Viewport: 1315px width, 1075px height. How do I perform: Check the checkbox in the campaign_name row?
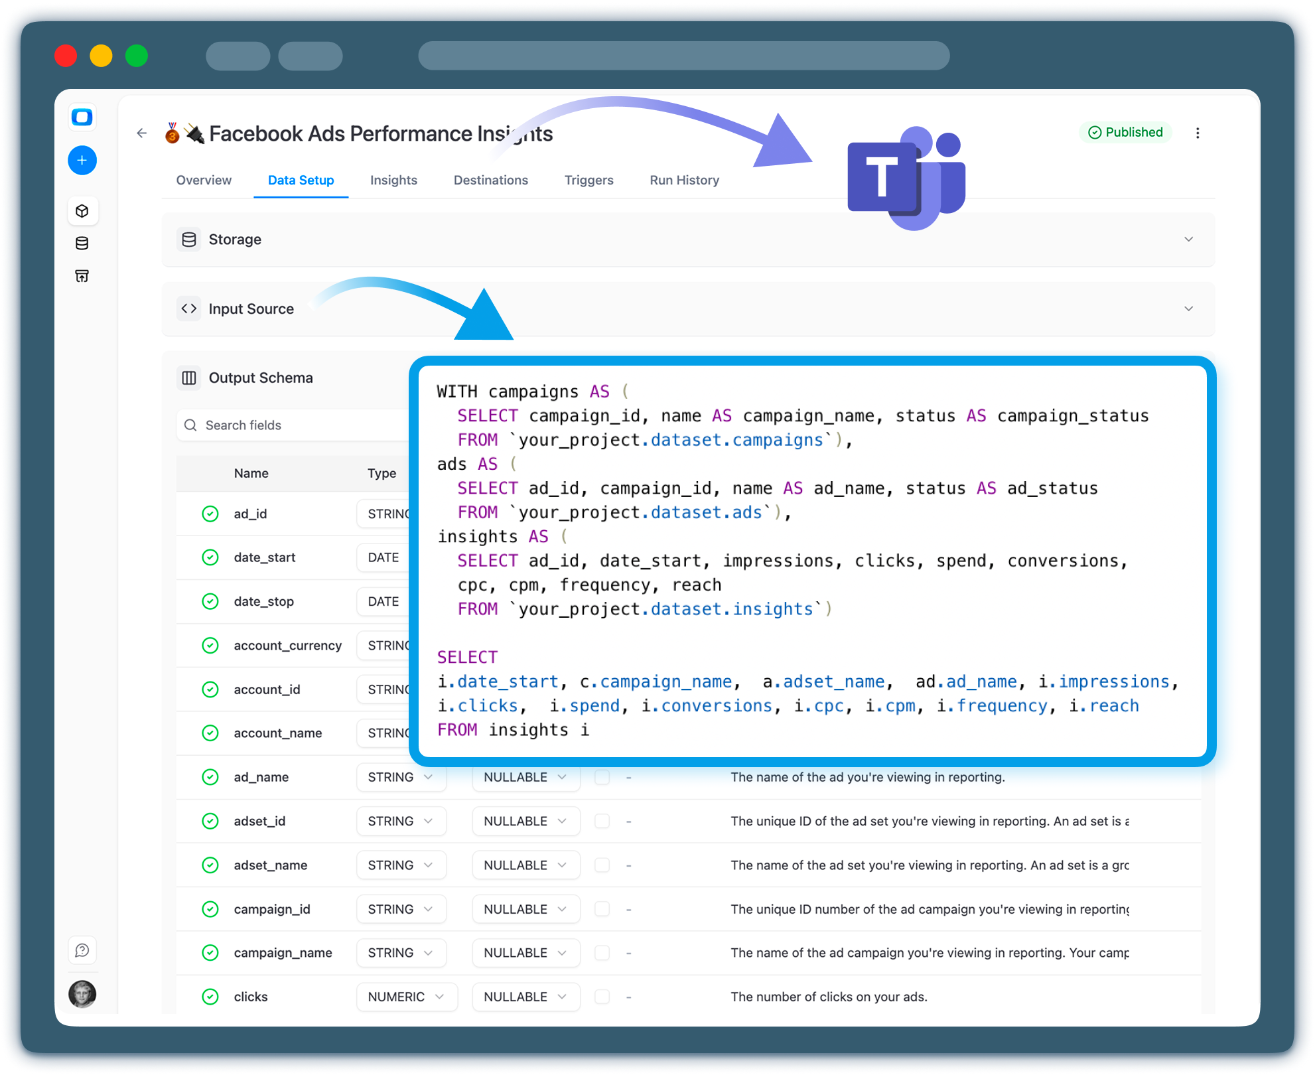(x=602, y=953)
